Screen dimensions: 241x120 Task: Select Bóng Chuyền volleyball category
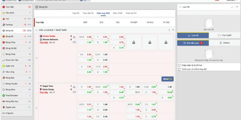coord(17,84)
